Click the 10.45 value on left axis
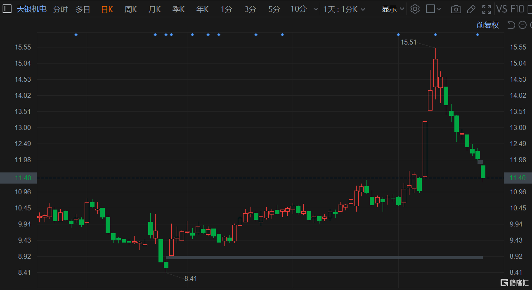 point(23,208)
